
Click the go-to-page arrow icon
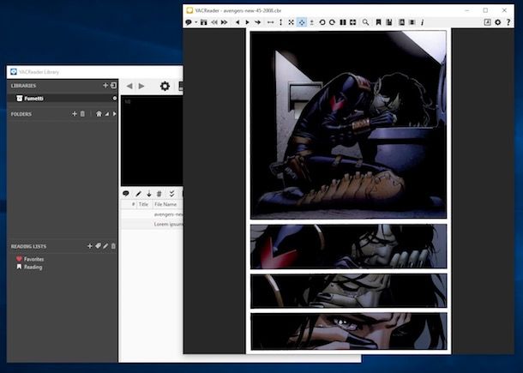point(257,22)
